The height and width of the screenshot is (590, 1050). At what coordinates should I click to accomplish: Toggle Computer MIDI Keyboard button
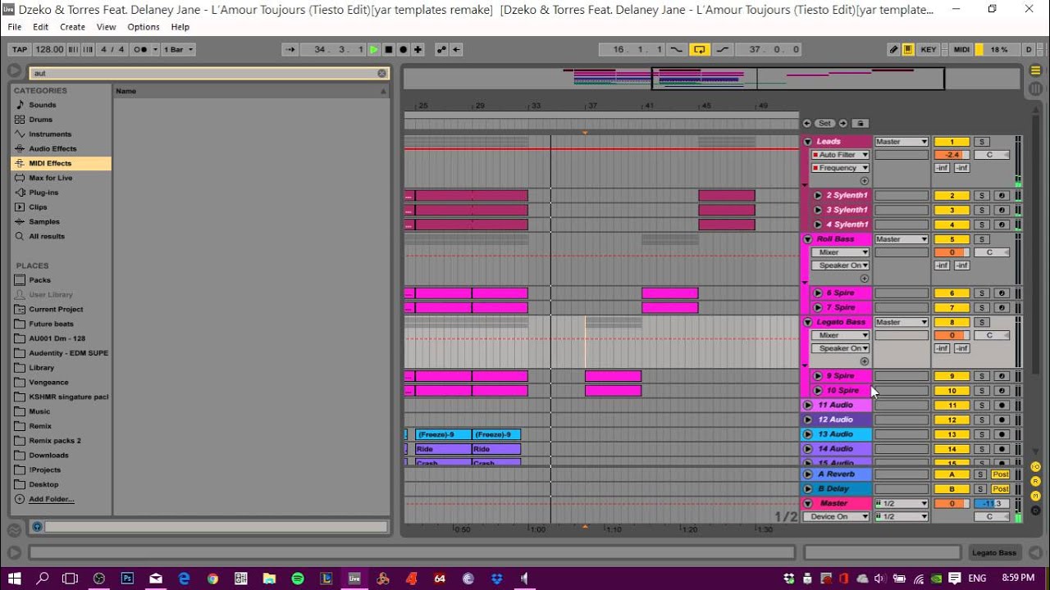pyautogui.click(x=908, y=49)
